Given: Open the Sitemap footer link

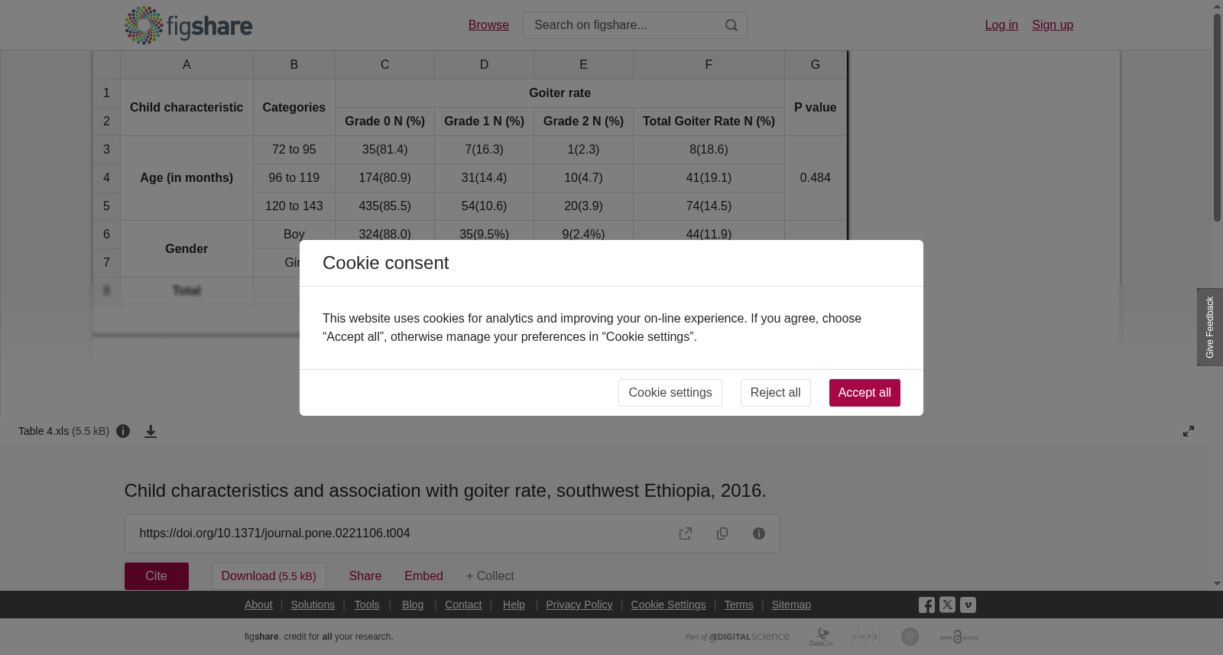Looking at the screenshot, I should 791,605.
